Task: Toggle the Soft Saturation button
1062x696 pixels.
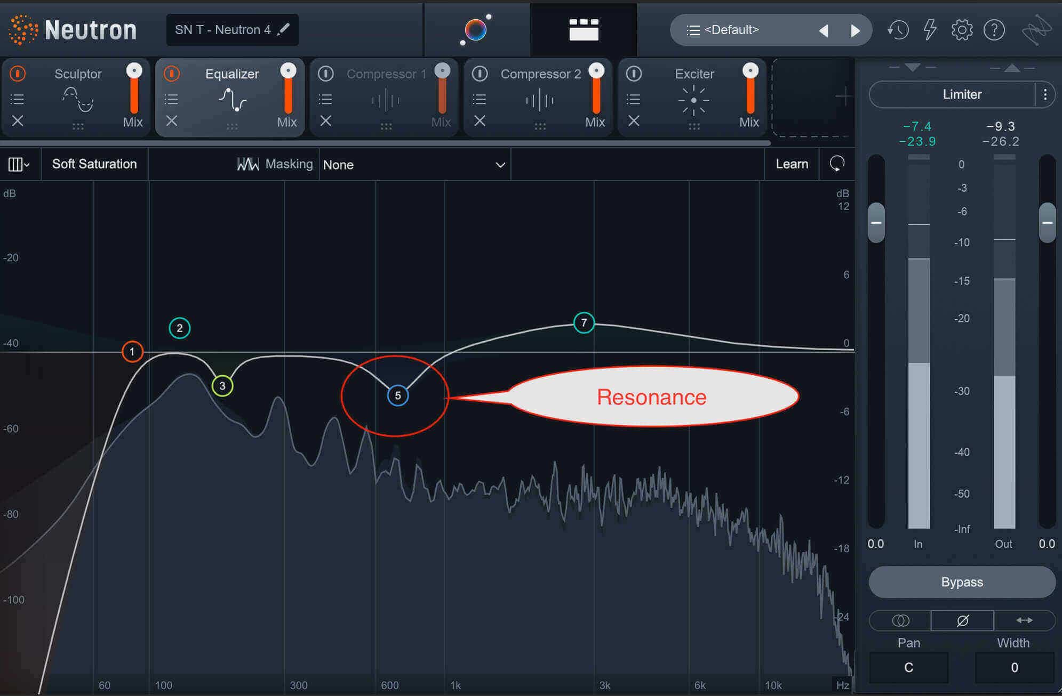Action: [x=94, y=164]
